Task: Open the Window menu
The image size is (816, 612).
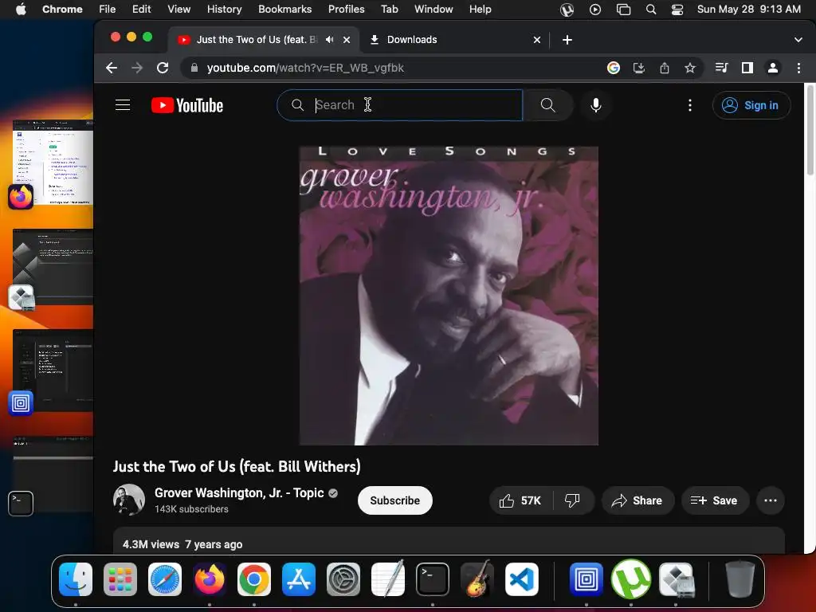Action: 433,10
